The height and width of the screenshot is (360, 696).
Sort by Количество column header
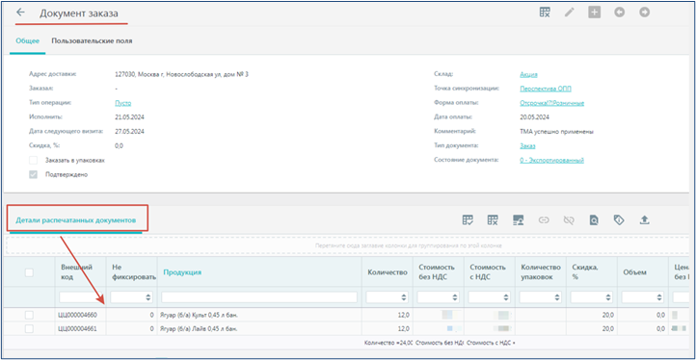[x=388, y=272]
